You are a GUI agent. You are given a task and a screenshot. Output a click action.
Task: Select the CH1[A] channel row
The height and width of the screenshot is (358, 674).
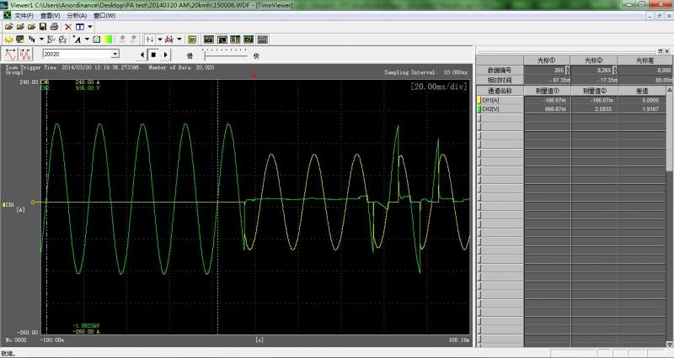[573, 100]
